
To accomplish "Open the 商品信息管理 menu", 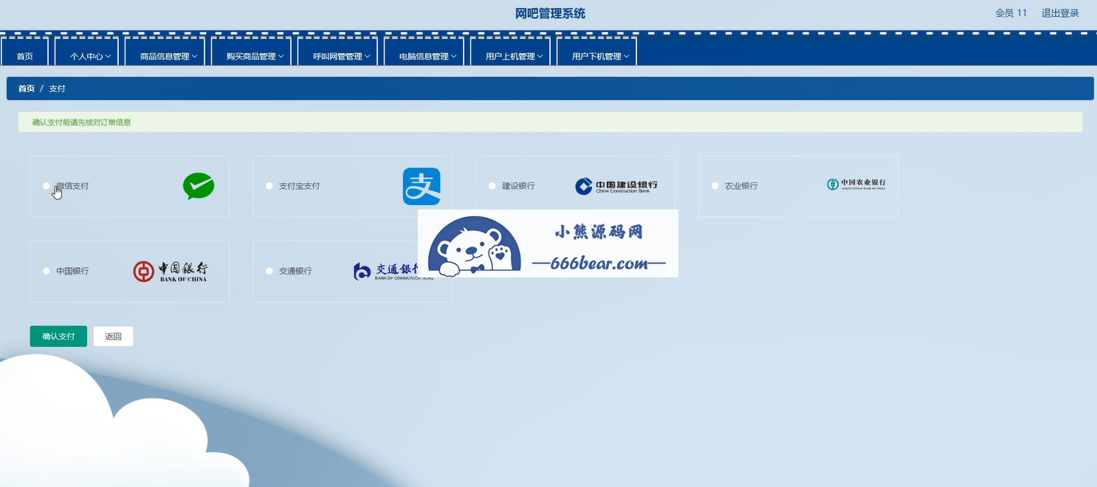I will coord(165,52).
